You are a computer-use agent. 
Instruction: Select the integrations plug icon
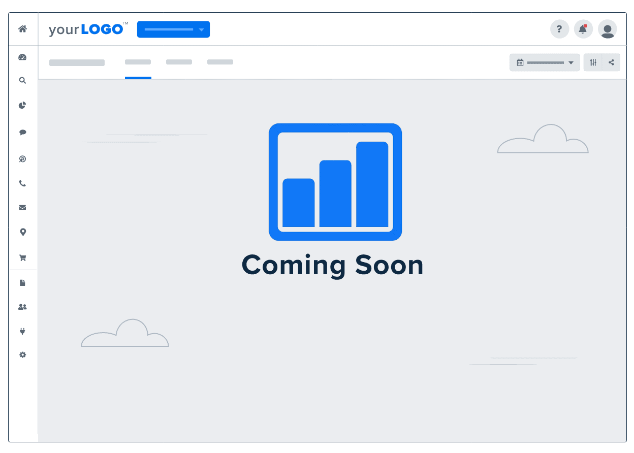pos(22,331)
